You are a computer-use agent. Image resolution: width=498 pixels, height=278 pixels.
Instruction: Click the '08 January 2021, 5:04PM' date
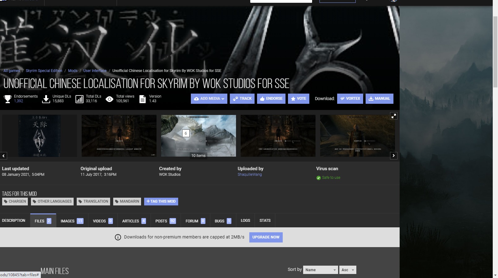click(x=23, y=175)
